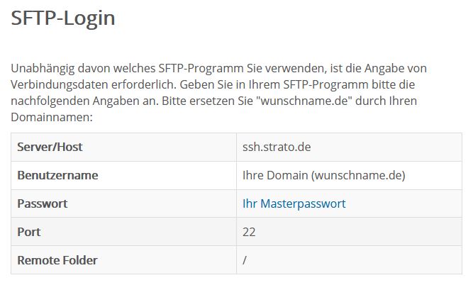Click the "/" remote folder value
Screen dimensions: 473x285
(245, 260)
